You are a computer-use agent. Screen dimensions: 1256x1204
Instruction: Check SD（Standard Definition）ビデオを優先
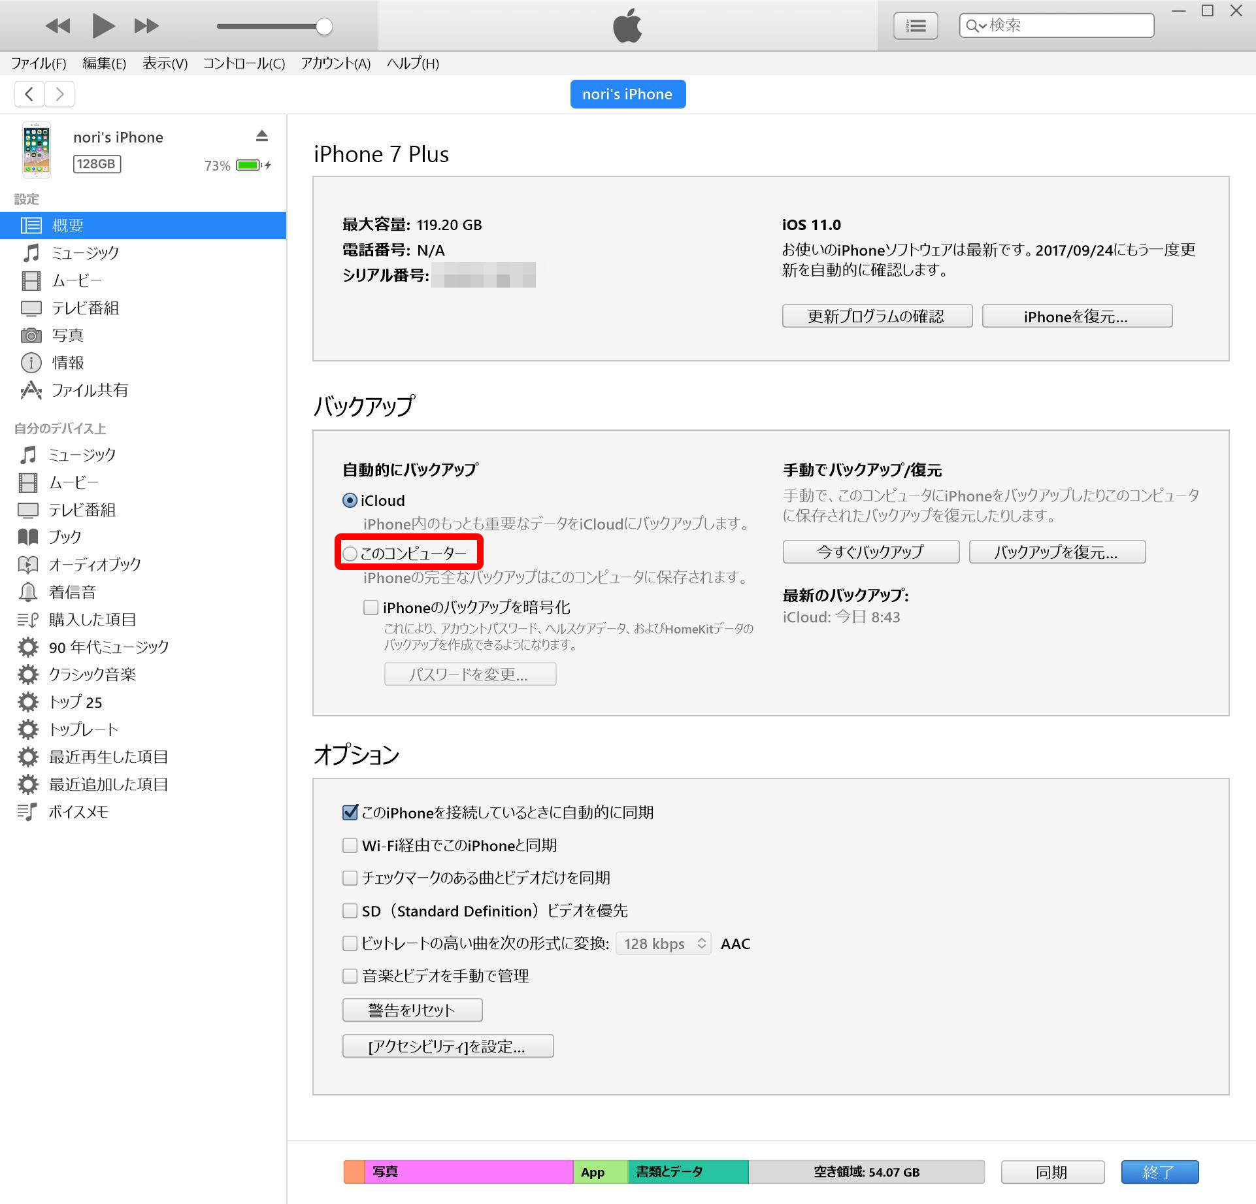pyautogui.click(x=350, y=911)
